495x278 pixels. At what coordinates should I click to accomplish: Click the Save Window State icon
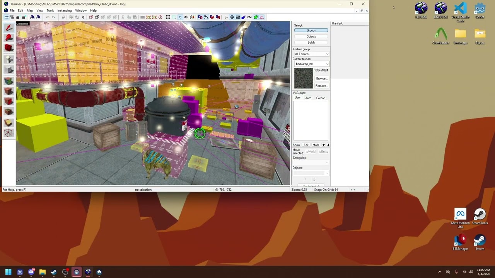(x=38, y=17)
